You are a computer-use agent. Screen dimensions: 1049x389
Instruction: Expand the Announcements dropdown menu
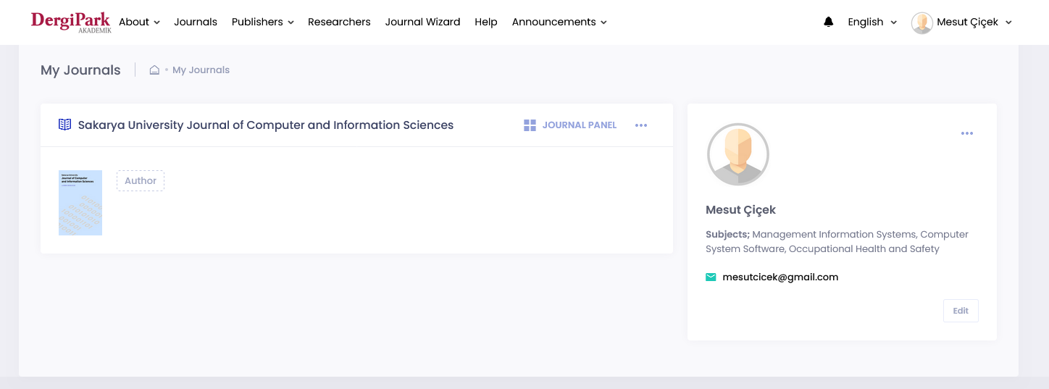point(559,22)
